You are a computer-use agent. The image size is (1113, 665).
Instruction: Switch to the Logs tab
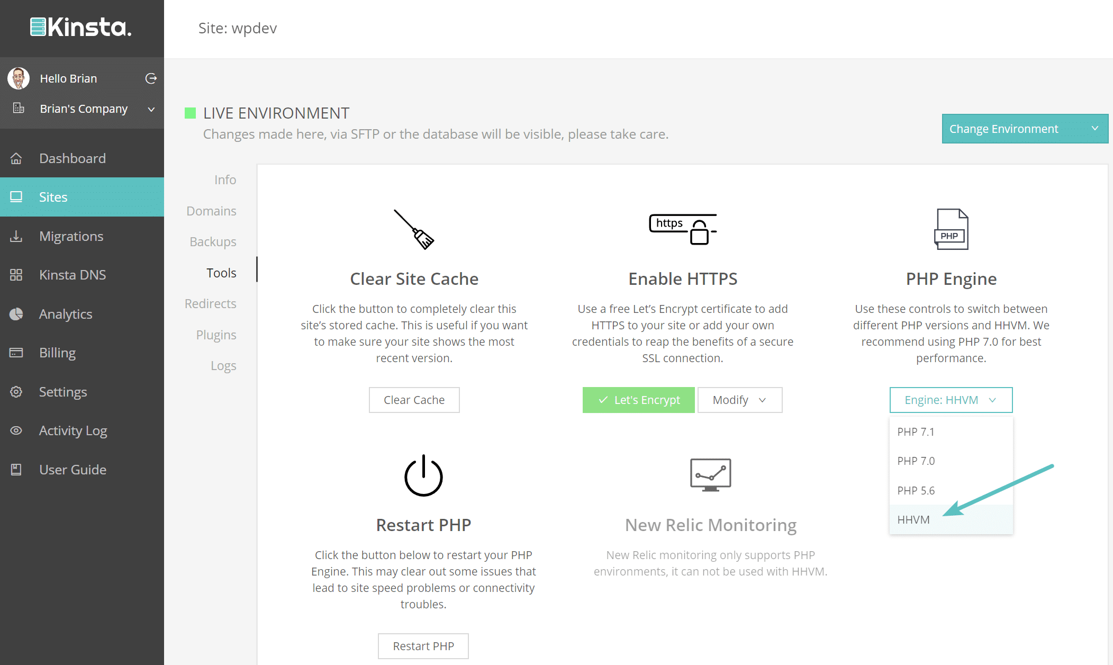223,365
